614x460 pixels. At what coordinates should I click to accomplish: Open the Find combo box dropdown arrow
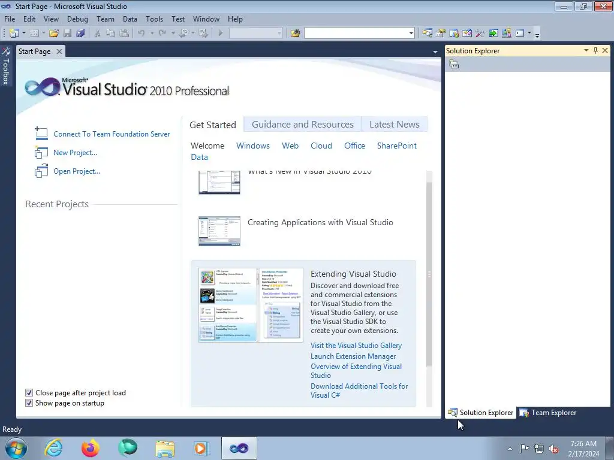click(x=411, y=34)
